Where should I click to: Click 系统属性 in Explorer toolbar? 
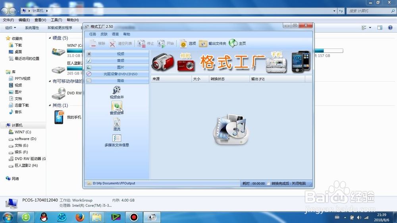[32, 28]
